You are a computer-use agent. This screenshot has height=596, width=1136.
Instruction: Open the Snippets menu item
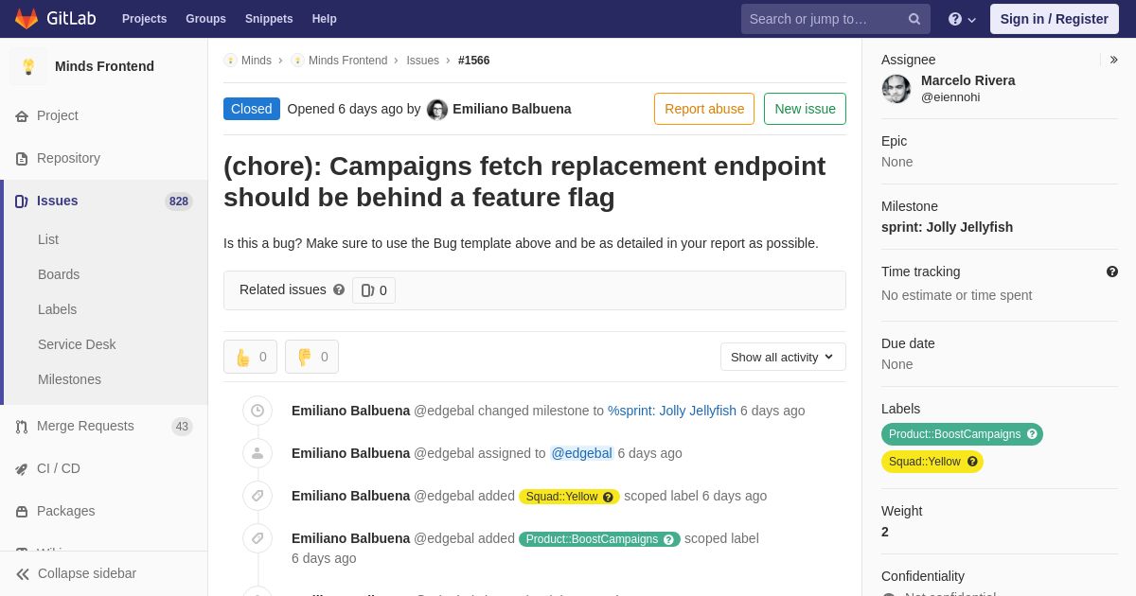tap(269, 19)
